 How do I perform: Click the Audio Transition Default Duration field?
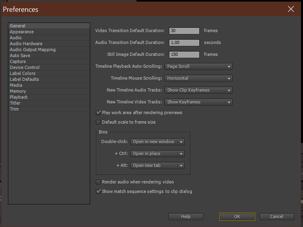(x=184, y=42)
